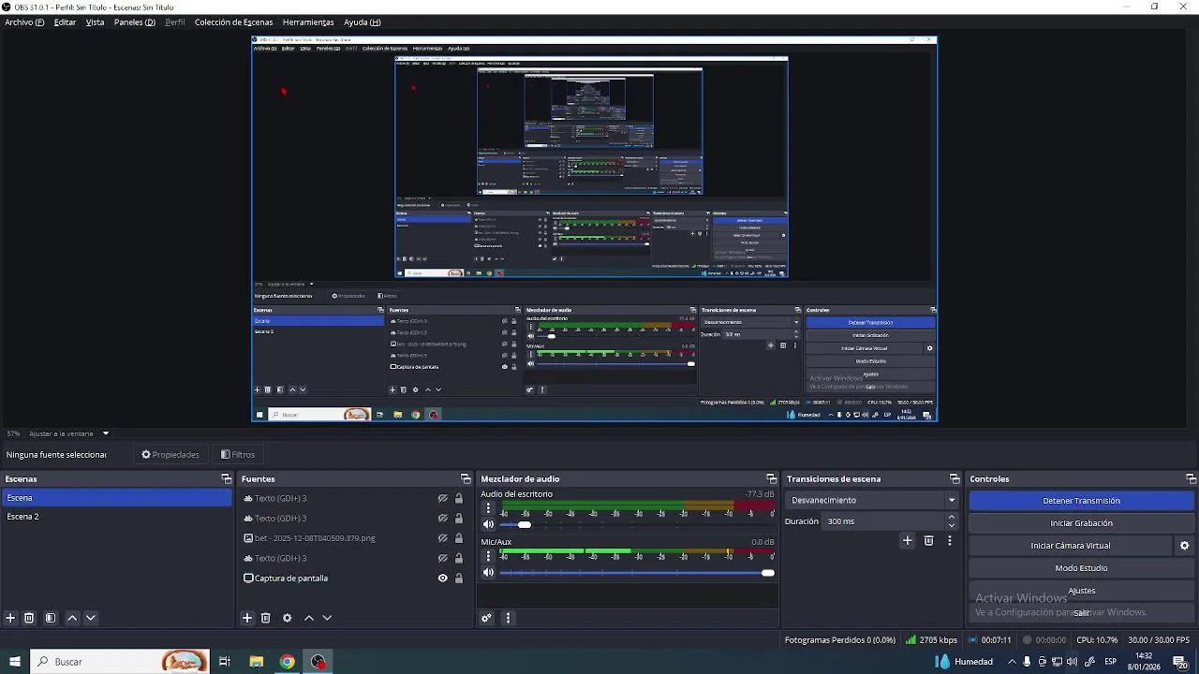Screen dimensions: 1199x674
Task: Add a new source in Fuentes panel
Action: click(x=247, y=618)
